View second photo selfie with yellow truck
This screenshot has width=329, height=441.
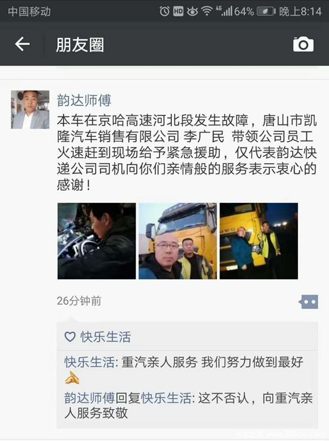[178, 241]
